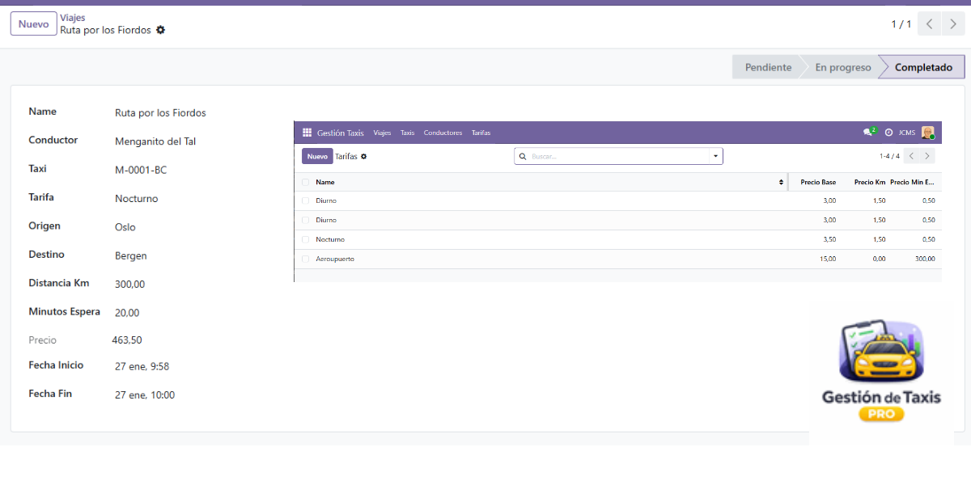Screen dimensions: 971x485
Task: Click into the Buscar search field
Action: (x=615, y=156)
